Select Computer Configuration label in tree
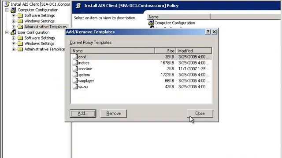This screenshot has height=158, width=282. (38, 10)
